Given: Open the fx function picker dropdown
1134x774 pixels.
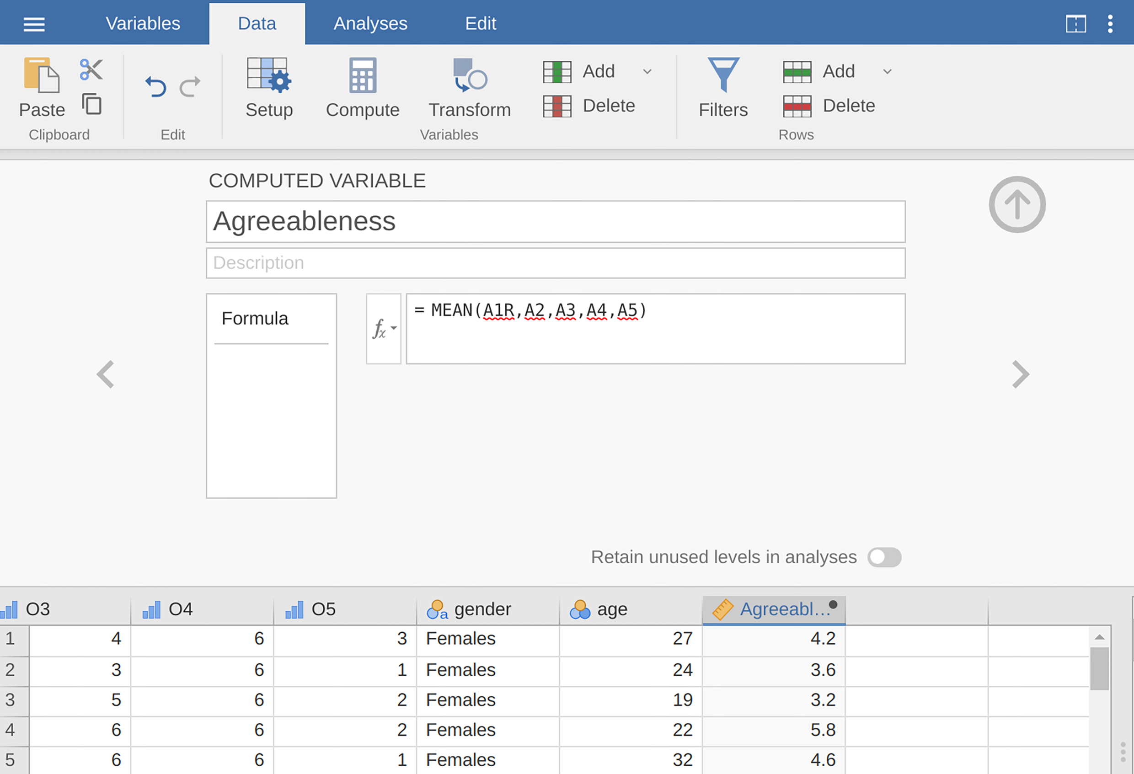Looking at the screenshot, I should click(384, 329).
